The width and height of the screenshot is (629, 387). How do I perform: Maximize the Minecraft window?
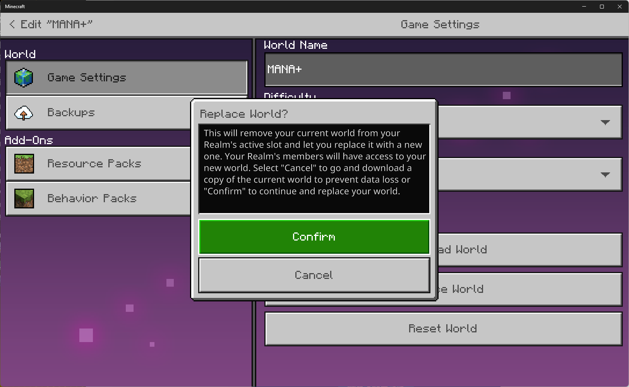pos(602,7)
